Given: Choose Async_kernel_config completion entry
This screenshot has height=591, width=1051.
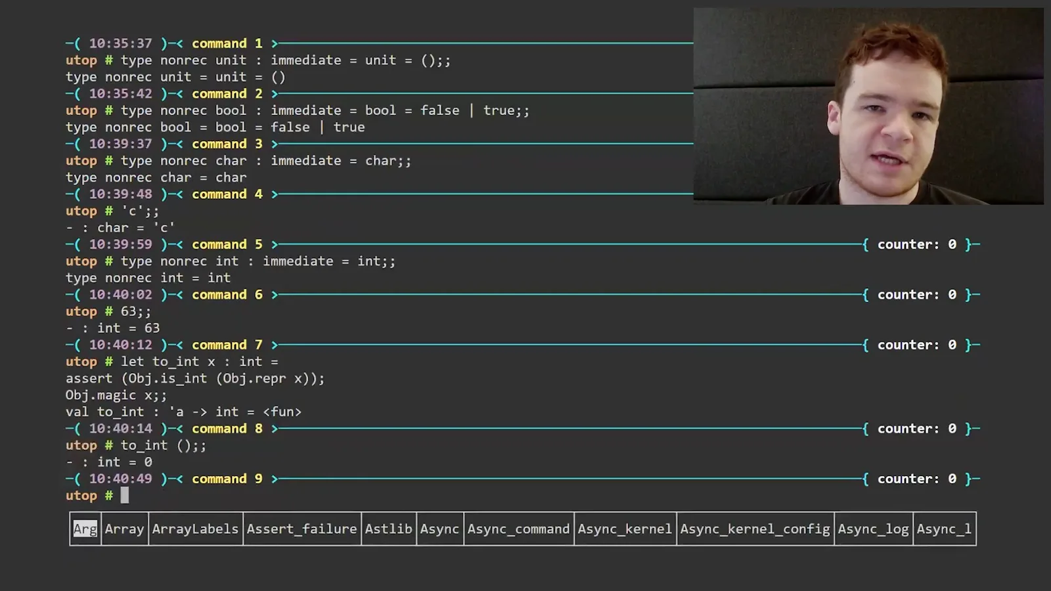Looking at the screenshot, I should pyautogui.click(x=755, y=529).
